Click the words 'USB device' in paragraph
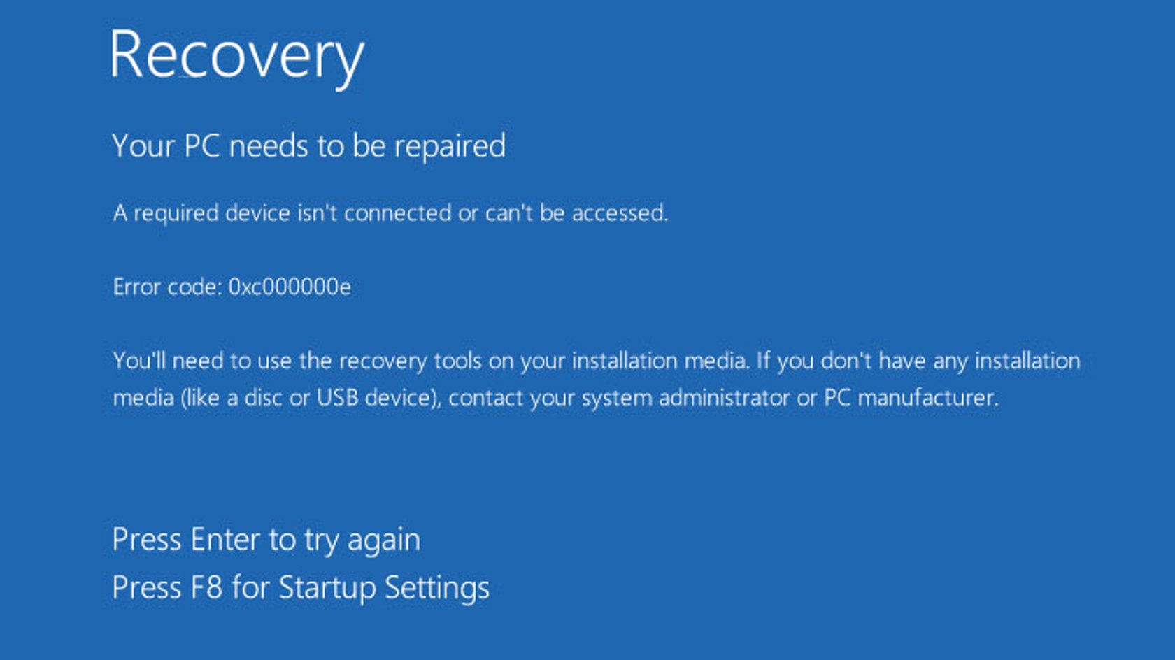 (377, 398)
